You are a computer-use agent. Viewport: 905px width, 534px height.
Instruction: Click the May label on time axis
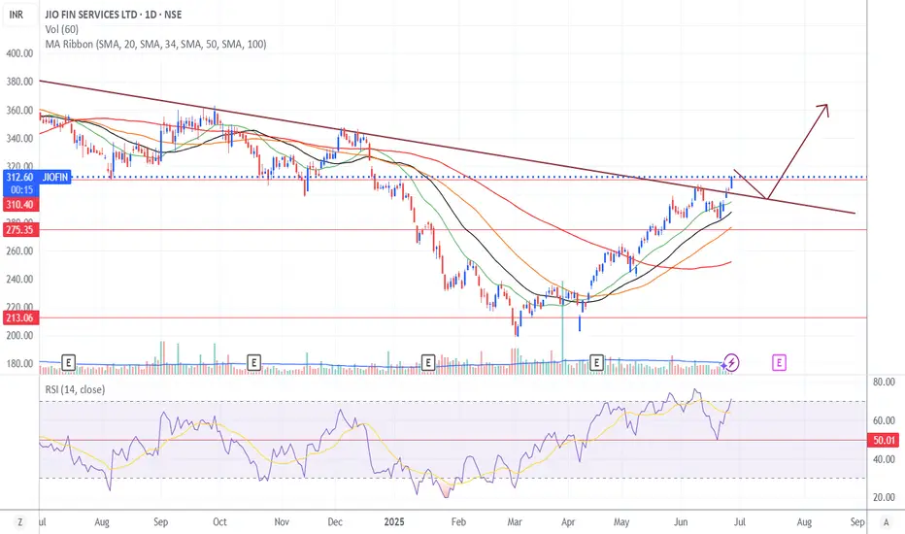pos(621,522)
